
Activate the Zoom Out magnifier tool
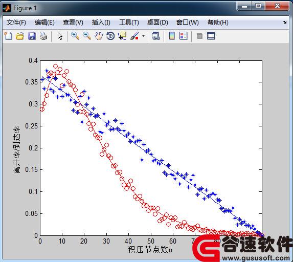(x=87, y=36)
